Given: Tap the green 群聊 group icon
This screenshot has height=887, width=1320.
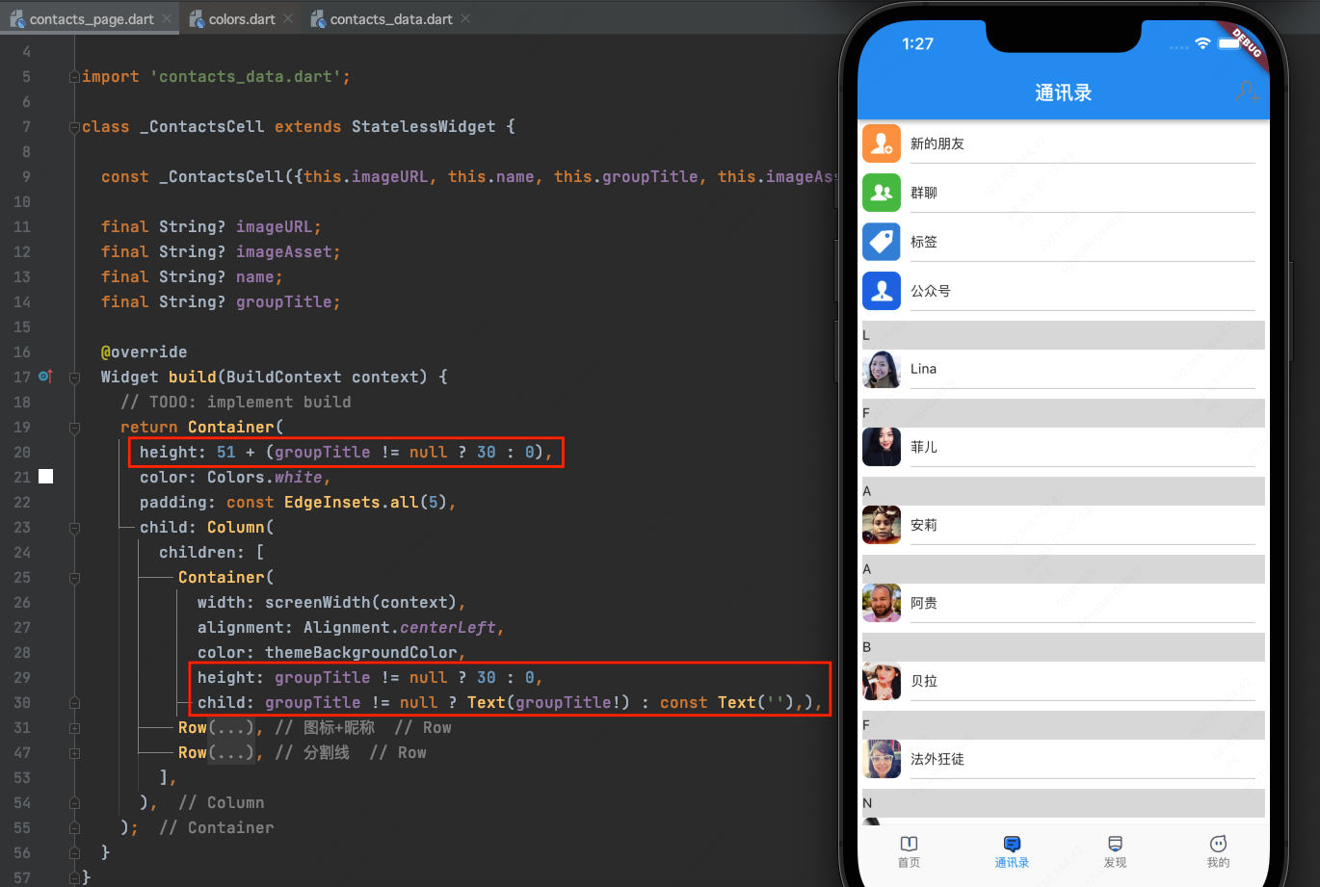Looking at the screenshot, I should pos(882,193).
